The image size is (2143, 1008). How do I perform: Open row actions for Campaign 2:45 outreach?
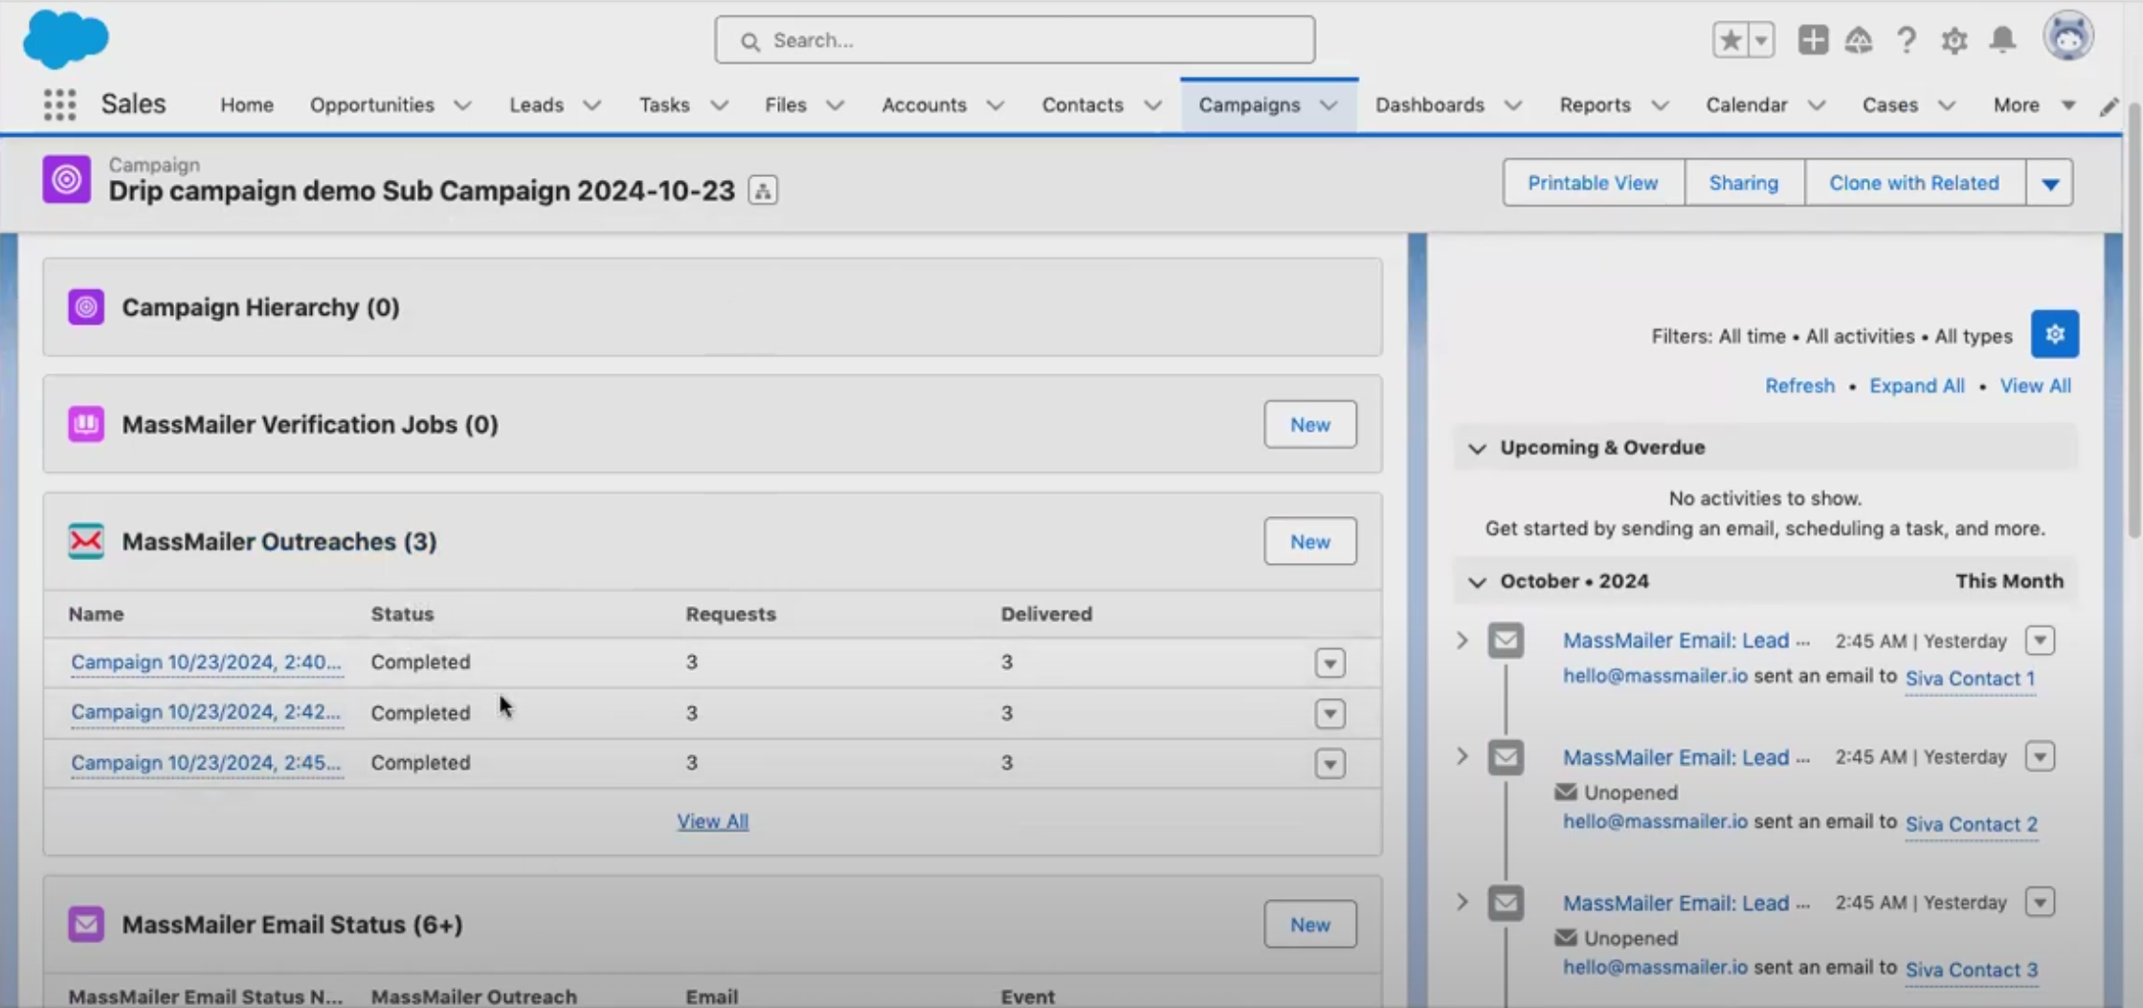click(x=1329, y=764)
